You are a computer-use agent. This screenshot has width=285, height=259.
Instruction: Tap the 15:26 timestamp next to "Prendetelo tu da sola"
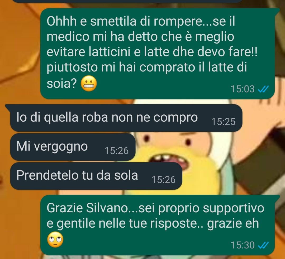tap(163, 180)
